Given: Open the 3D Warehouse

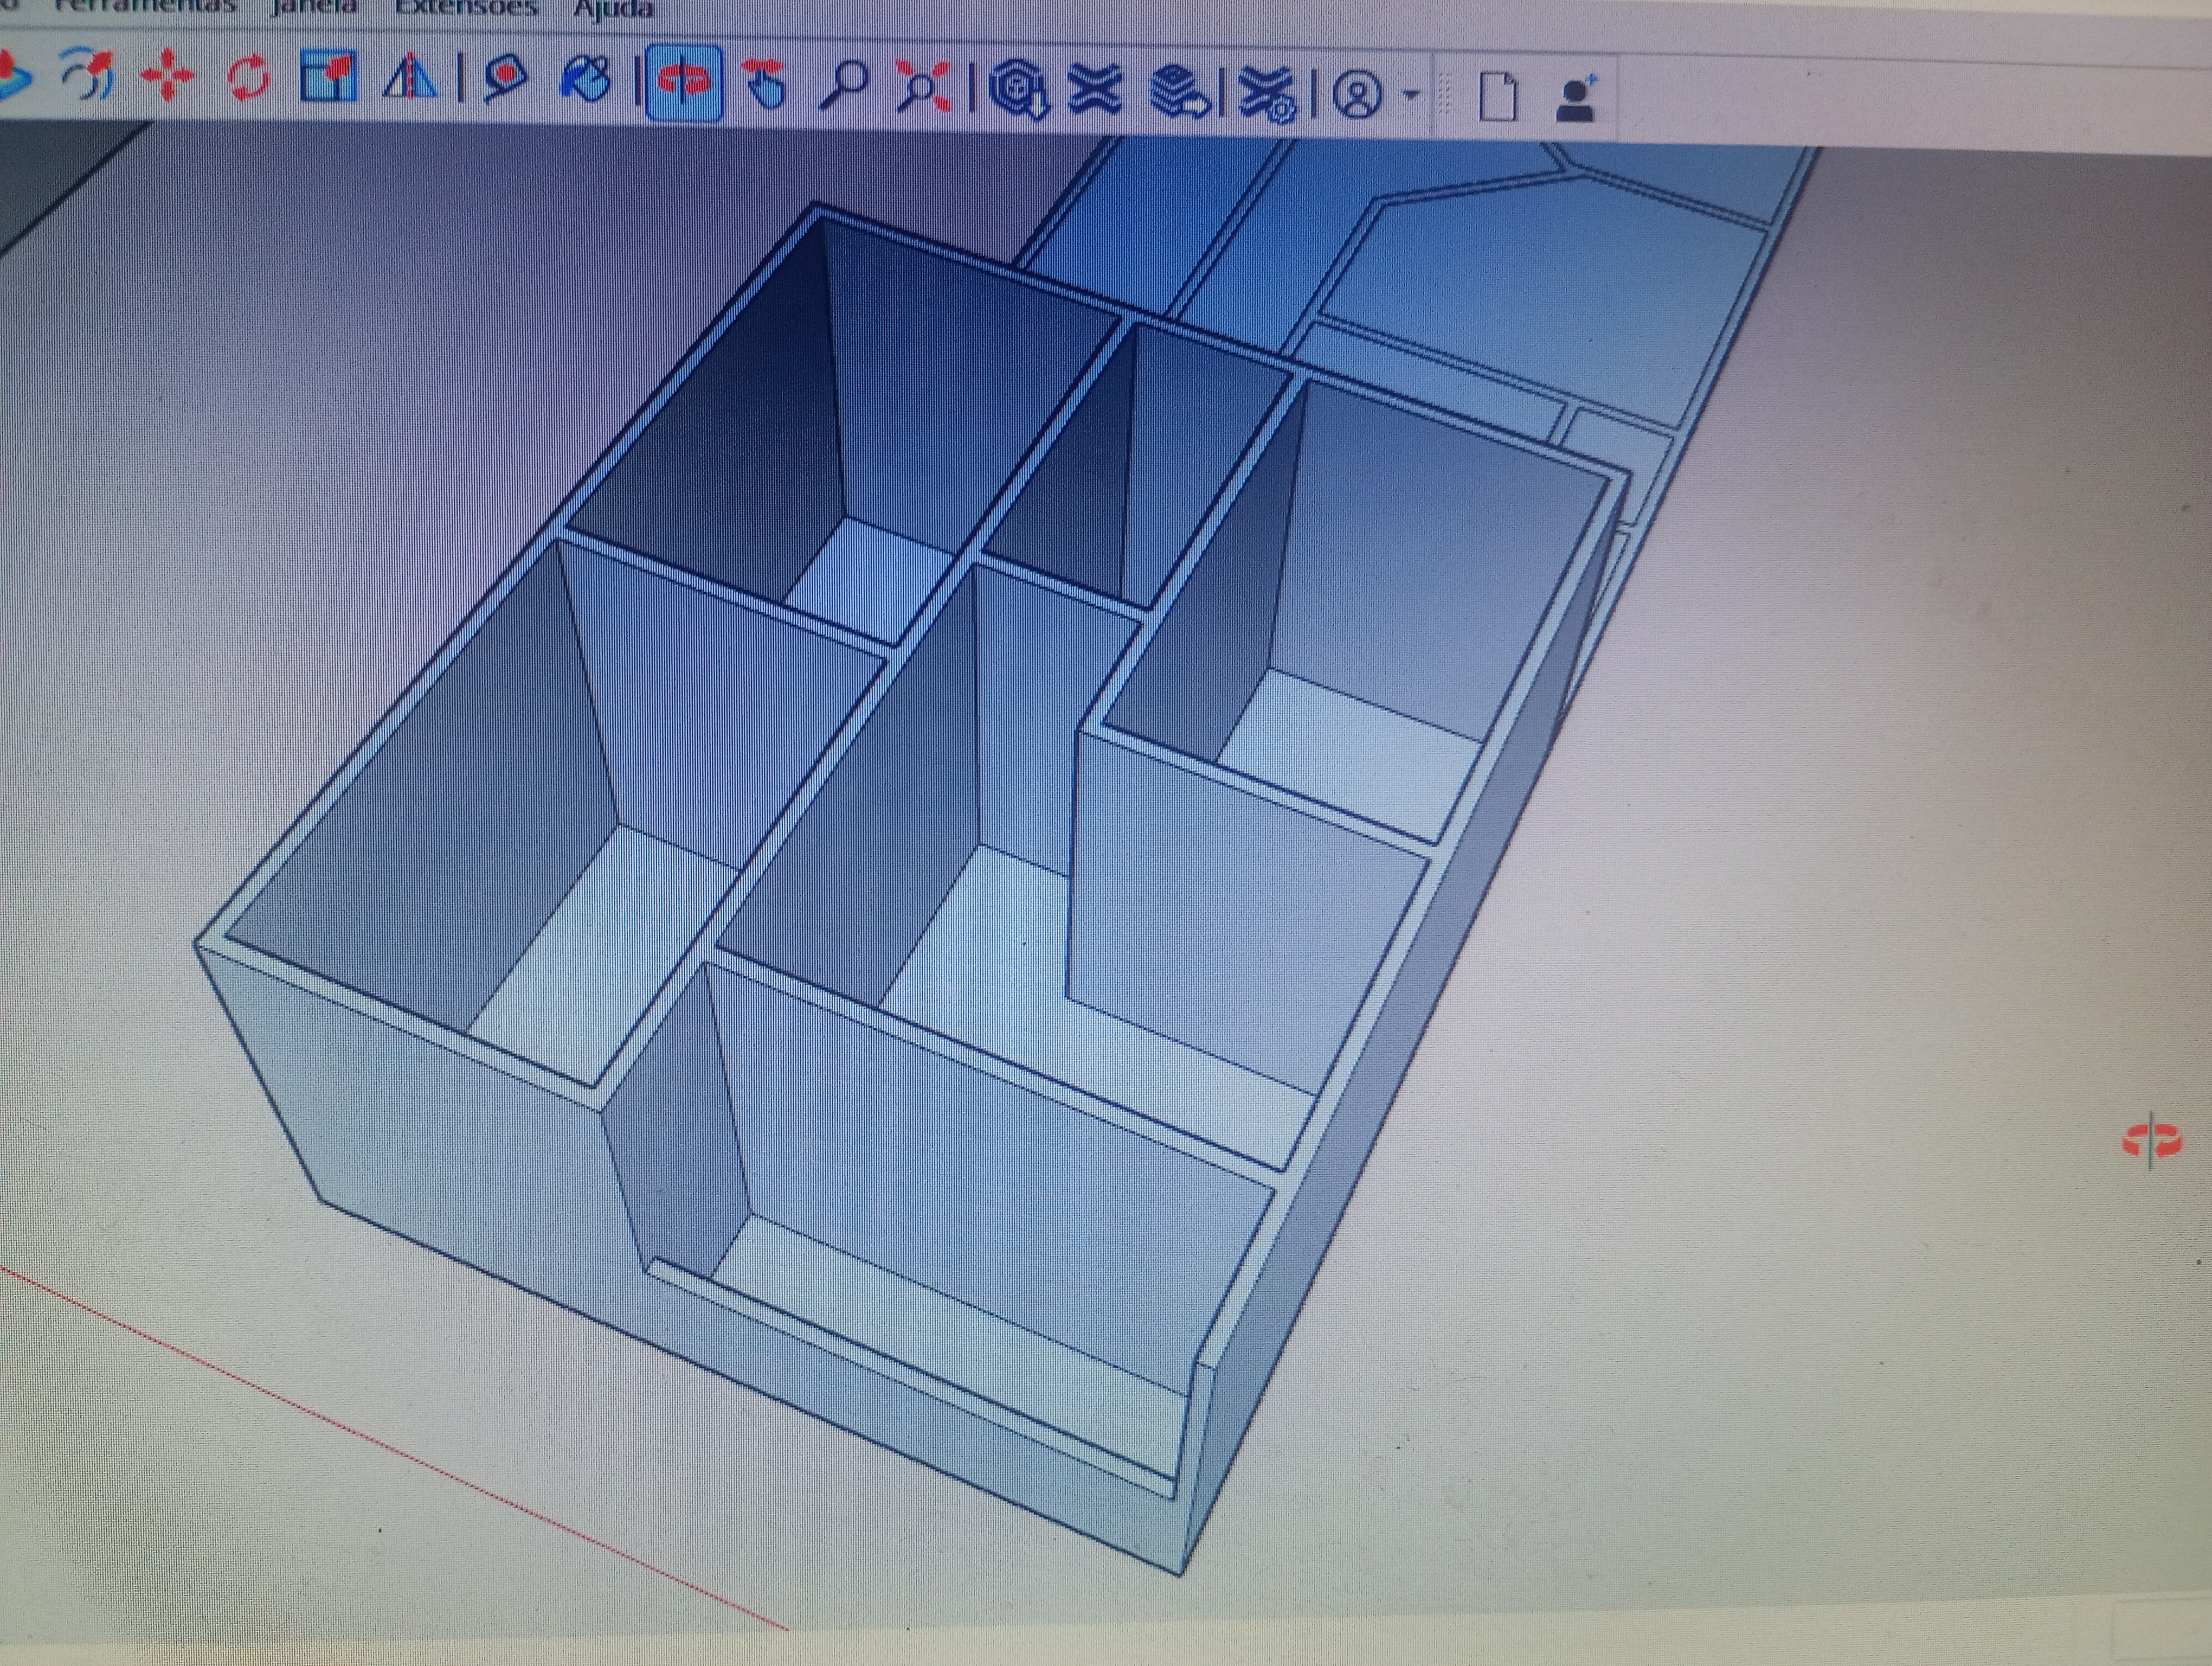Looking at the screenshot, I should click(x=1018, y=91).
